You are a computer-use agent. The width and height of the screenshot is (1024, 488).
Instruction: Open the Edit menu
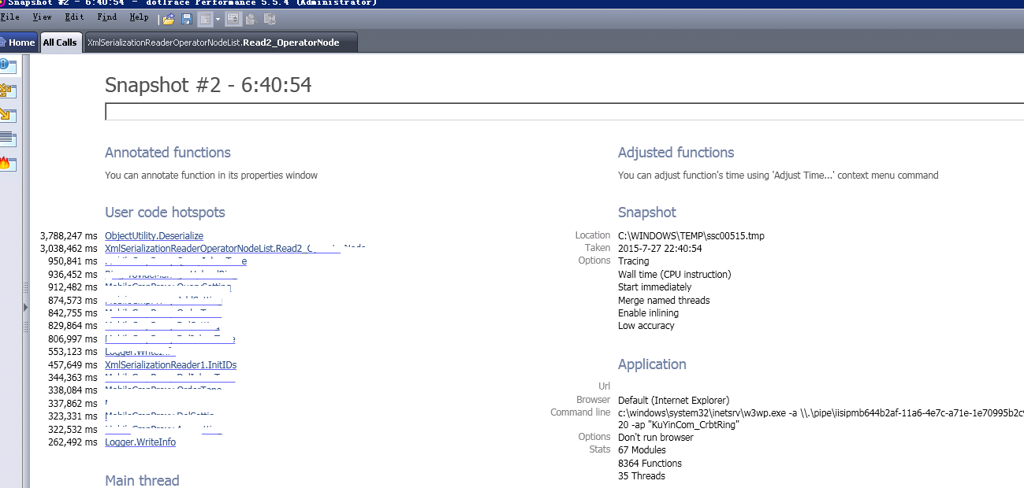(75, 17)
